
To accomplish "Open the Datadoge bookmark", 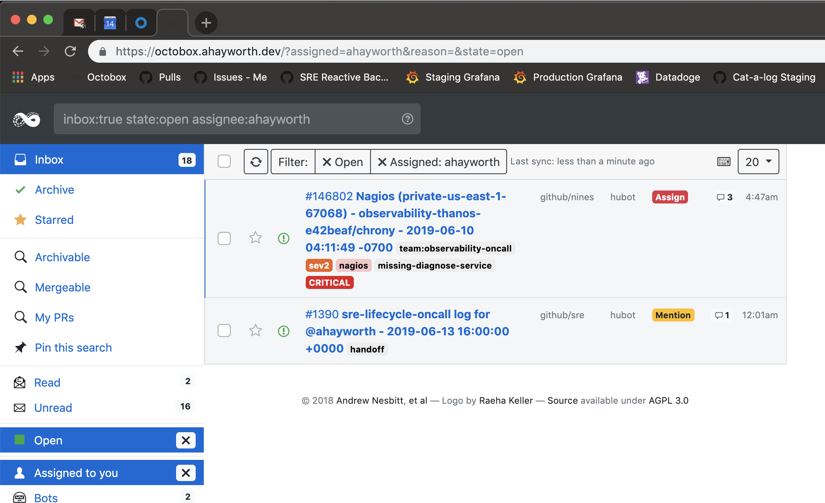I will (668, 77).
